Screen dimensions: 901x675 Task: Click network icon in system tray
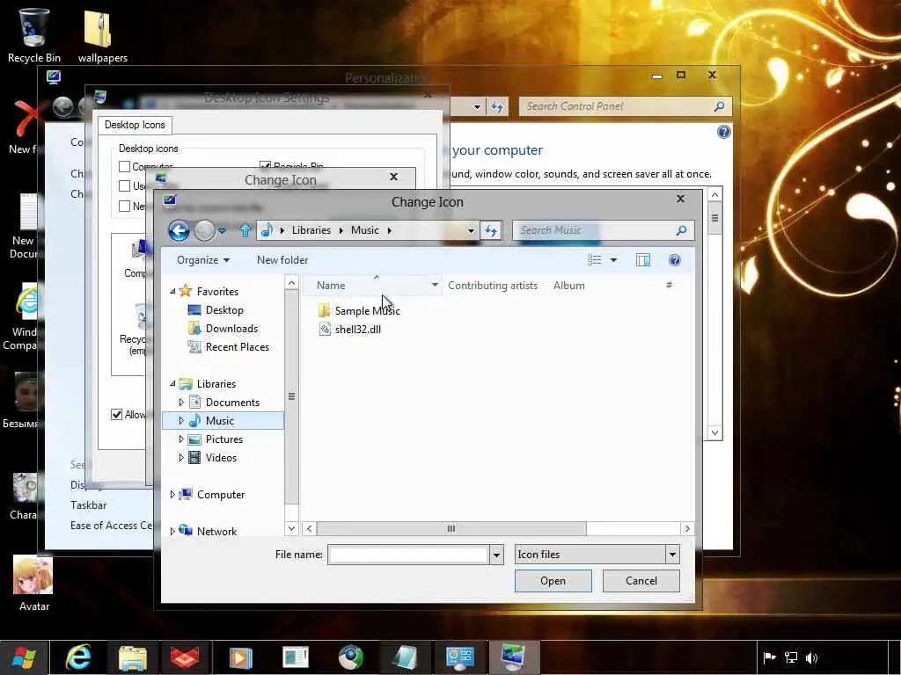(x=791, y=657)
